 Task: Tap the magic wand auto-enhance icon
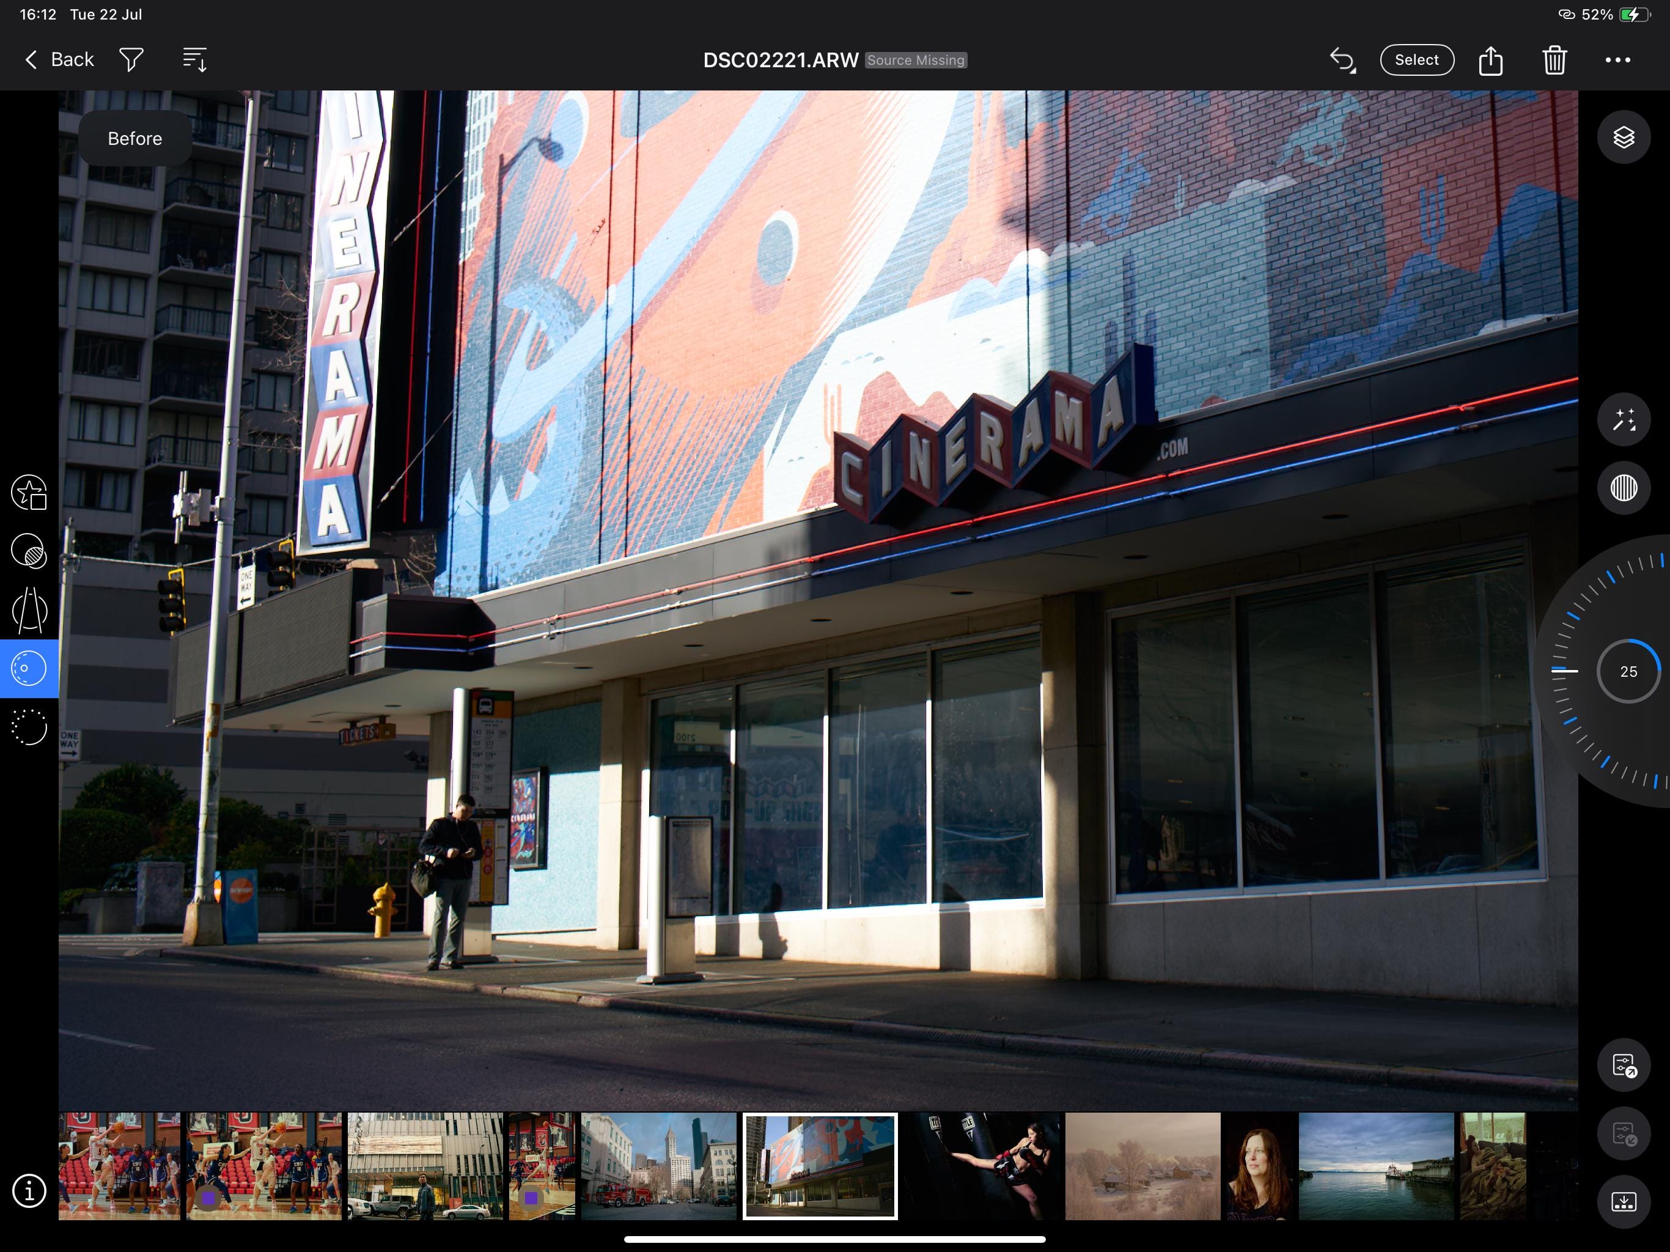(1623, 419)
